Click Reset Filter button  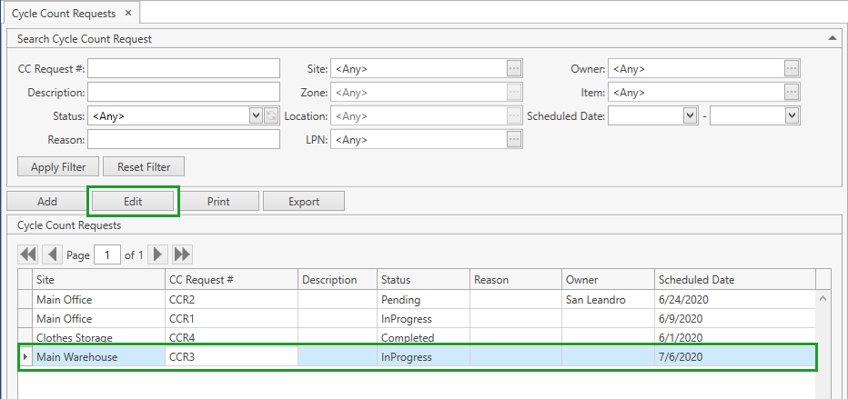coord(144,167)
